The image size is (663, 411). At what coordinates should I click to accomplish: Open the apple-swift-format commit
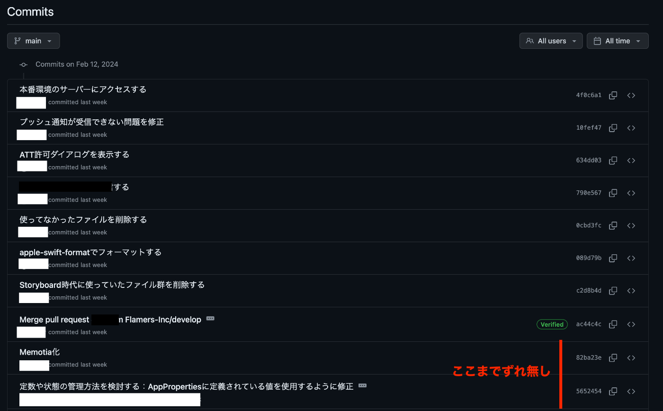(90, 252)
